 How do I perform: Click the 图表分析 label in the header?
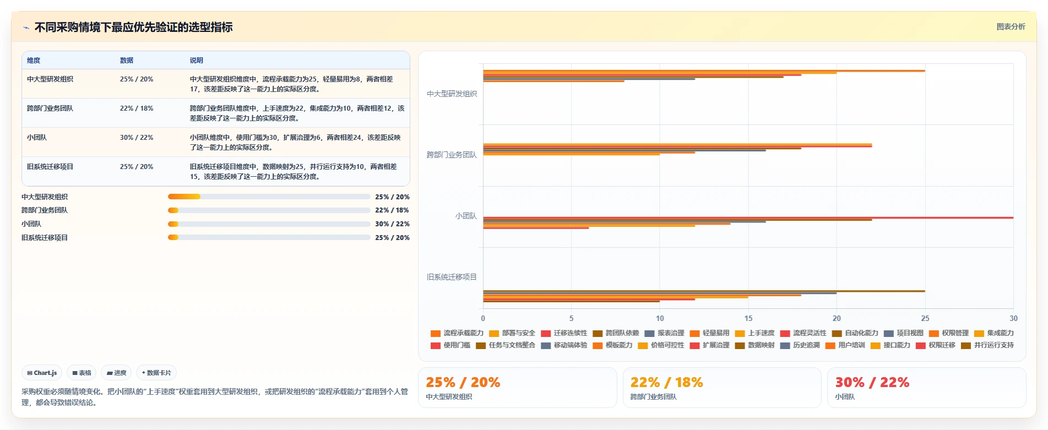click(1011, 26)
